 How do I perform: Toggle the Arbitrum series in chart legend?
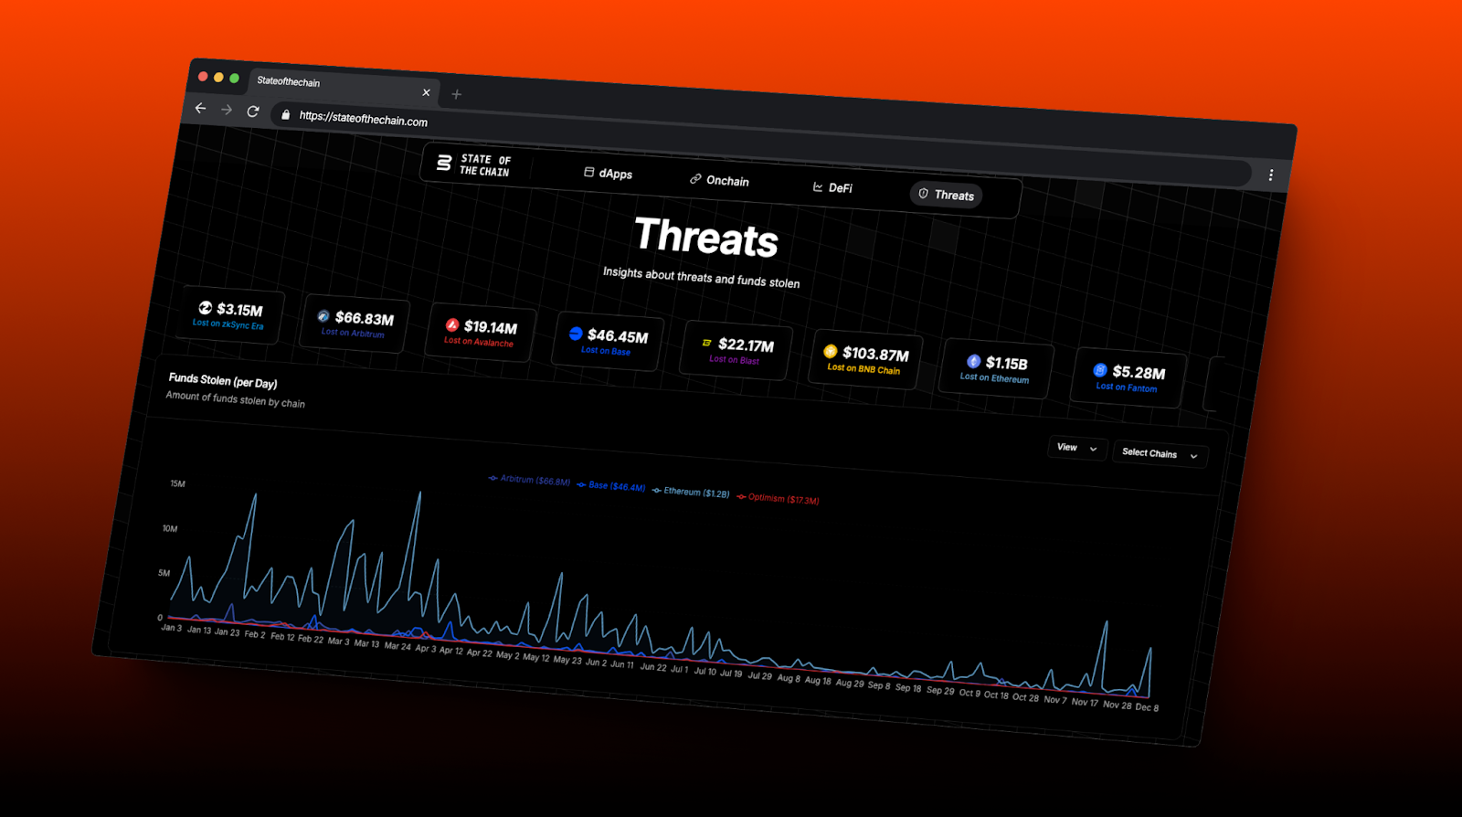coord(530,480)
